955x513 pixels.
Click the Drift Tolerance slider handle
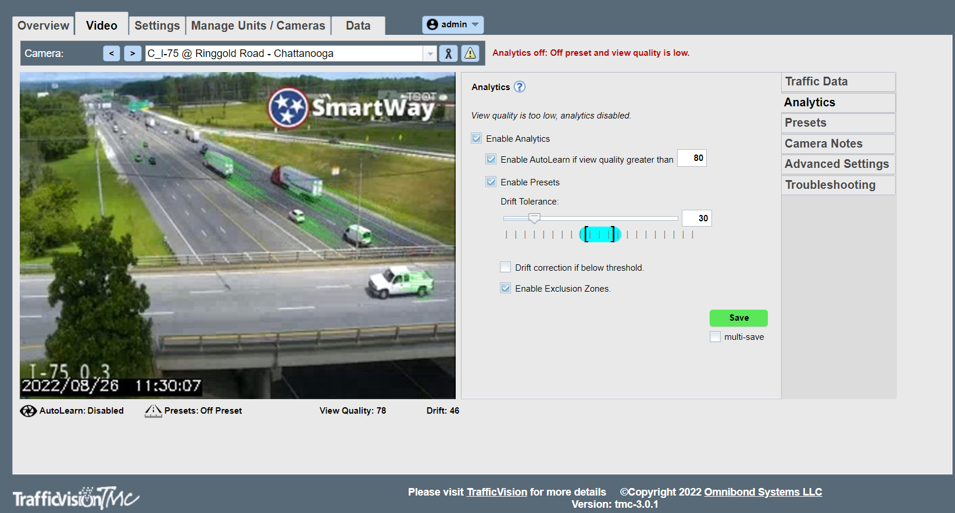tap(534, 218)
